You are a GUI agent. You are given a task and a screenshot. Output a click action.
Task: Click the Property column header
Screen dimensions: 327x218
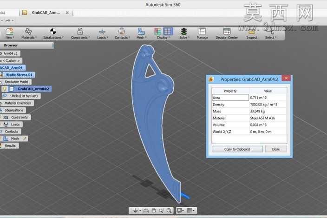[x=230, y=91]
